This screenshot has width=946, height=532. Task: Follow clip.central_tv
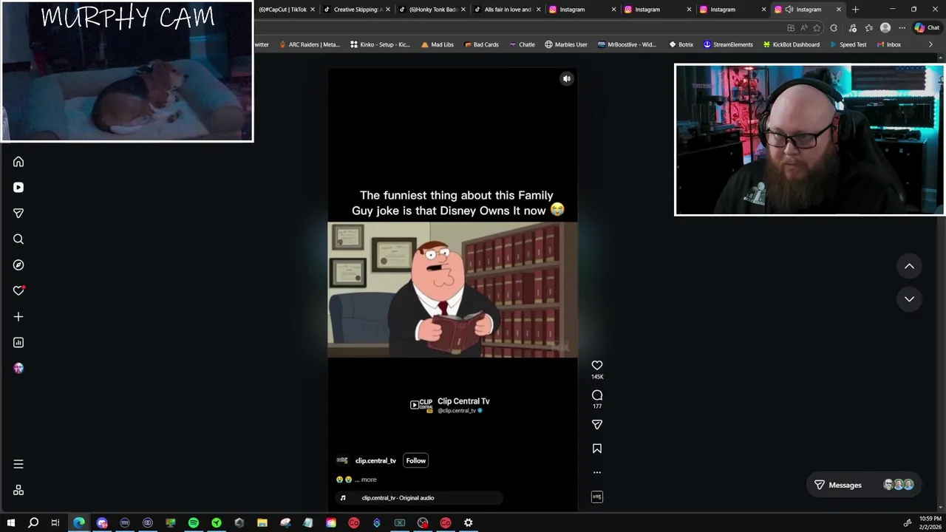(x=416, y=461)
